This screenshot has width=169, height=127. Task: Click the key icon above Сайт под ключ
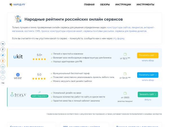point(39,92)
